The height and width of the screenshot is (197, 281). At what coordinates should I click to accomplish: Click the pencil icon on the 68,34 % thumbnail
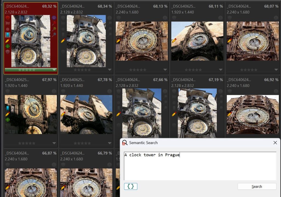(63, 41)
